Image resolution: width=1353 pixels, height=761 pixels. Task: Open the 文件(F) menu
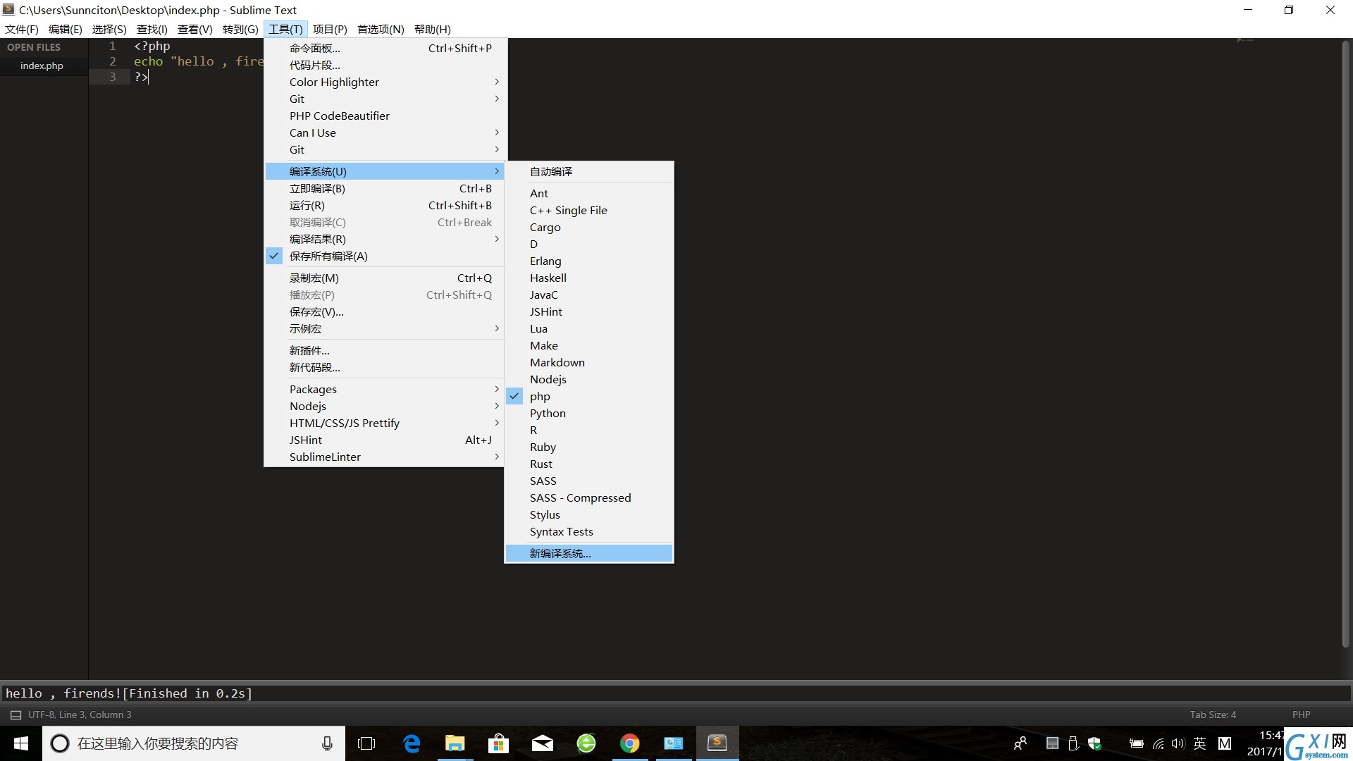22,29
